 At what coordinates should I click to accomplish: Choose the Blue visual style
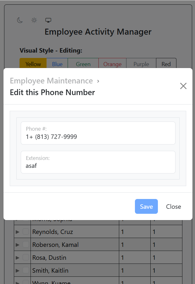tap(57, 64)
